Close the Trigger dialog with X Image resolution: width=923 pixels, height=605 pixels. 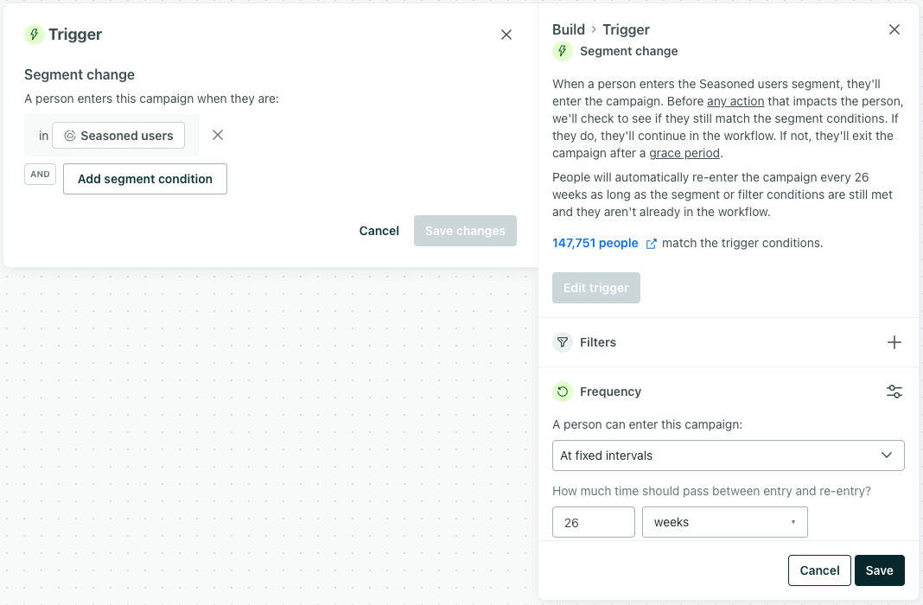[506, 35]
